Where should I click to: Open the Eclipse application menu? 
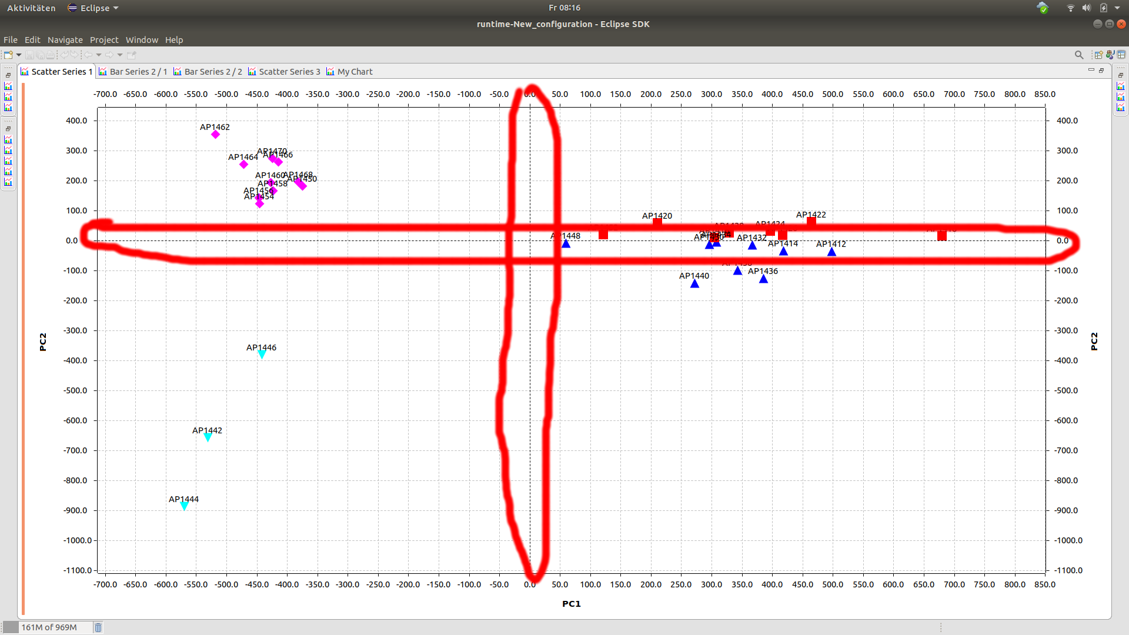coord(93,8)
